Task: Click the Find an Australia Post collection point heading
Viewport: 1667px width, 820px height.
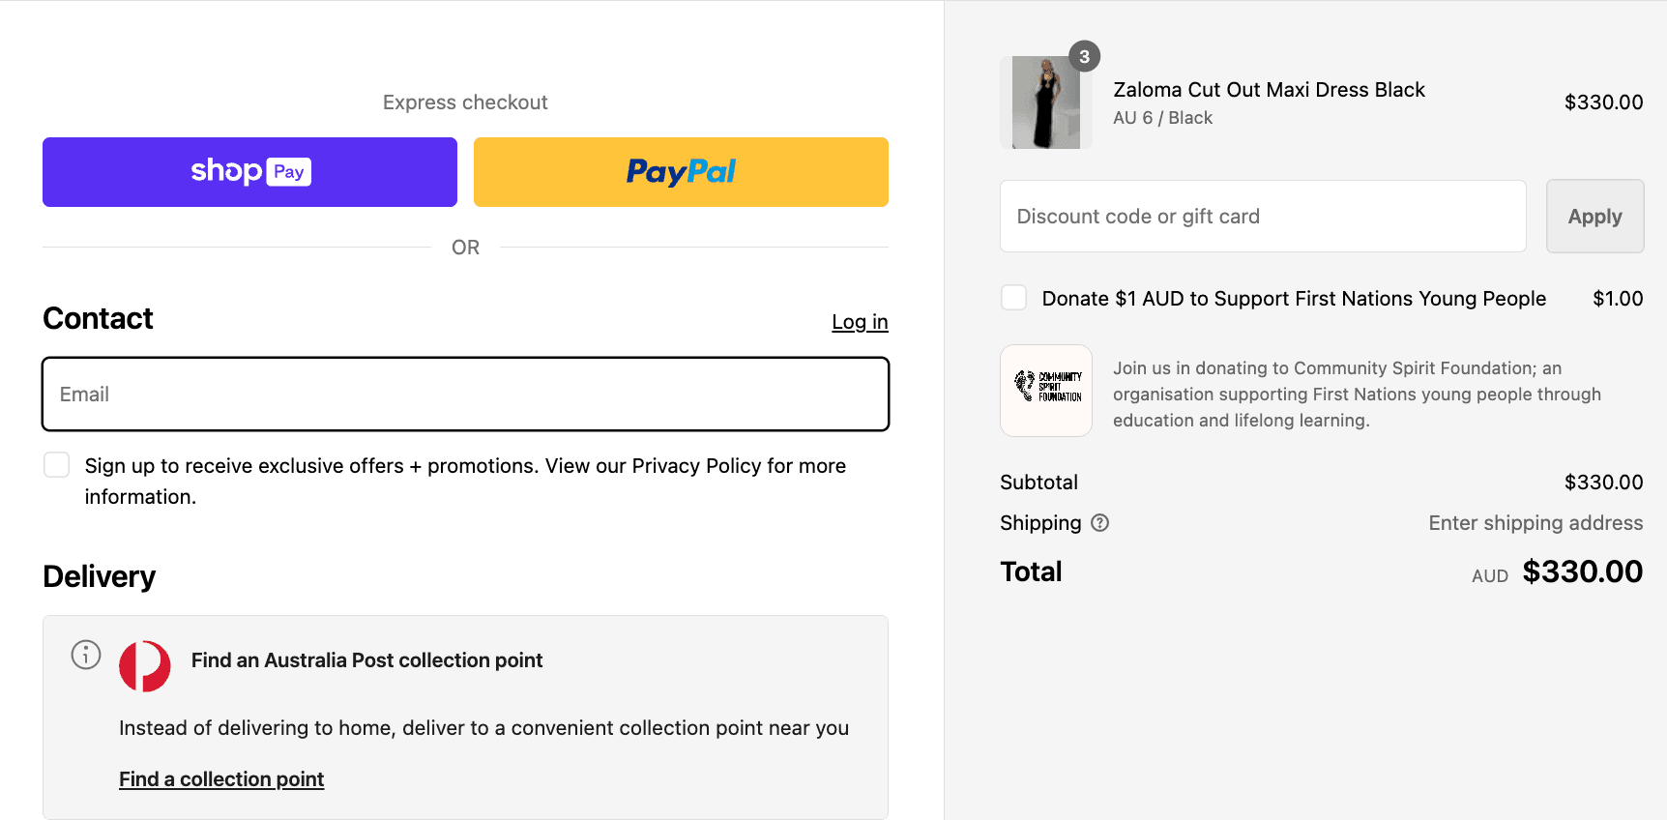Action: tap(366, 660)
